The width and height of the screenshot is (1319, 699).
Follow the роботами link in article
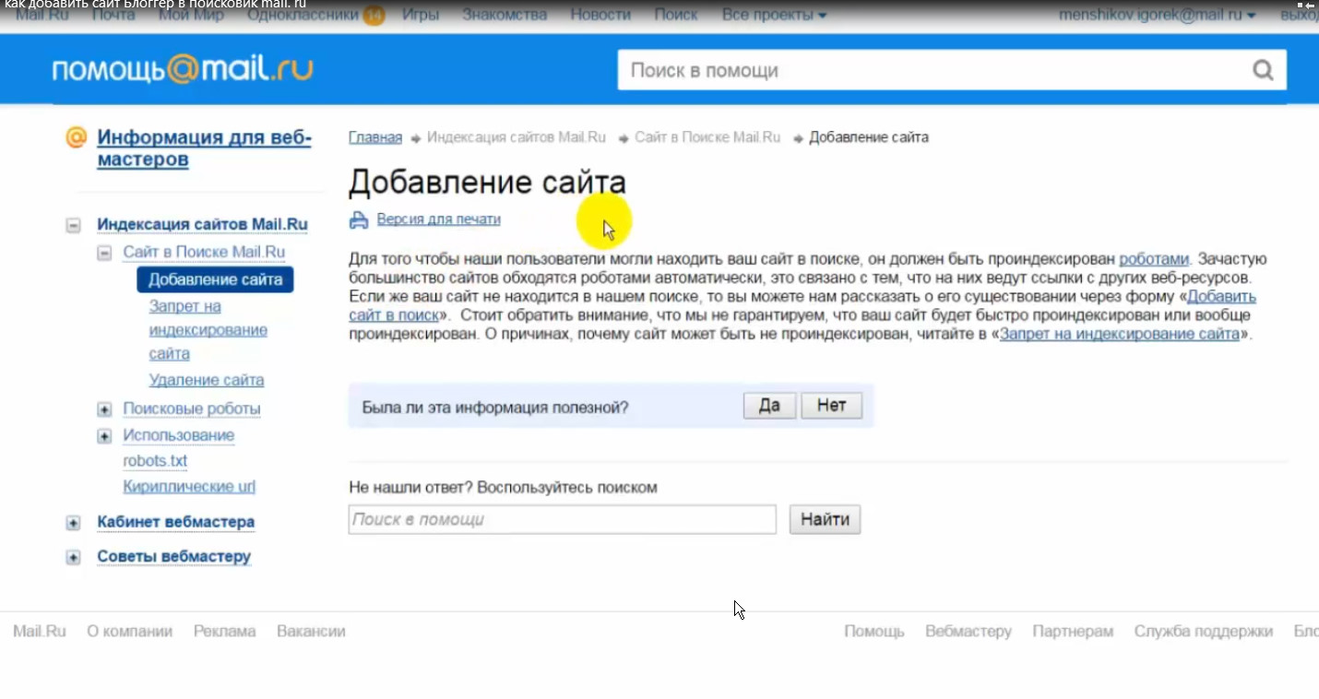pyautogui.click(x=1154, y=259)
